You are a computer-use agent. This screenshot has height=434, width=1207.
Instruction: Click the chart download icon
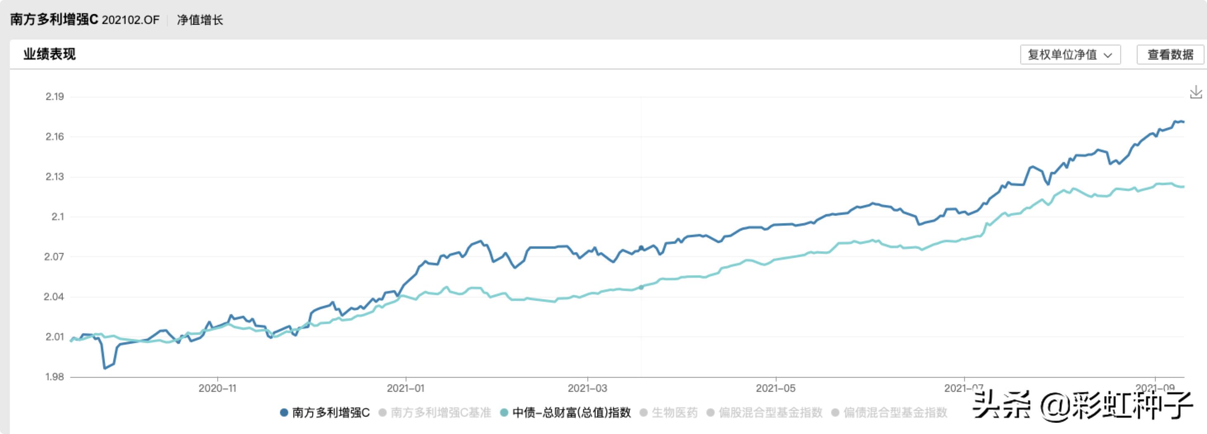point(1196,92)
